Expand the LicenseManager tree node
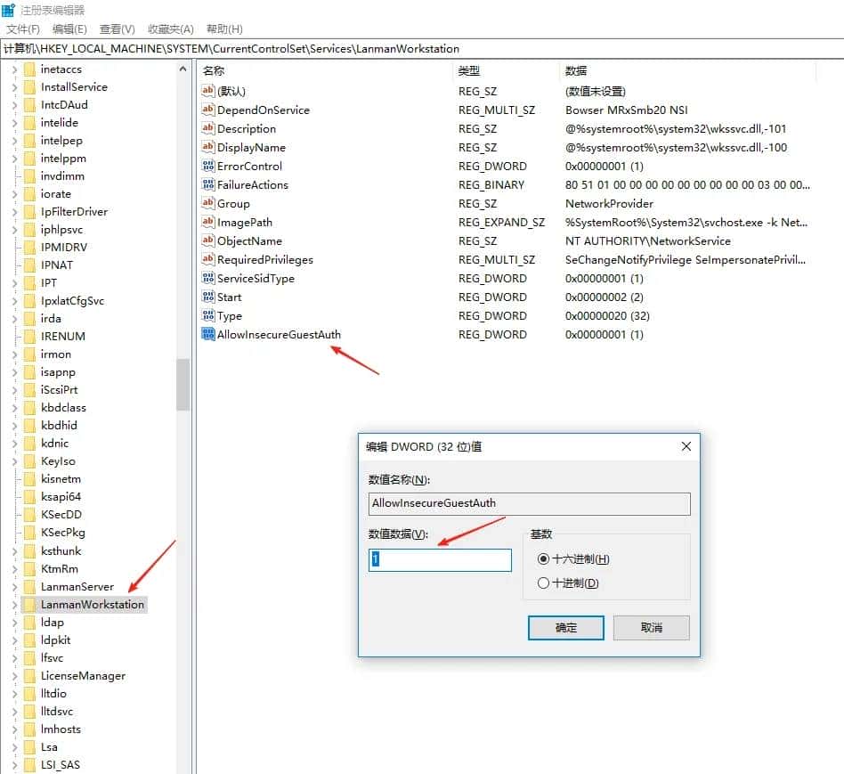 (x=14, y=676)
